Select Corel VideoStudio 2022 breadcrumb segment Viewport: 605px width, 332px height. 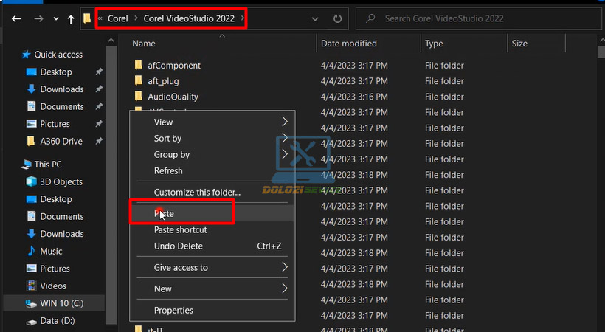click(189, 18)
